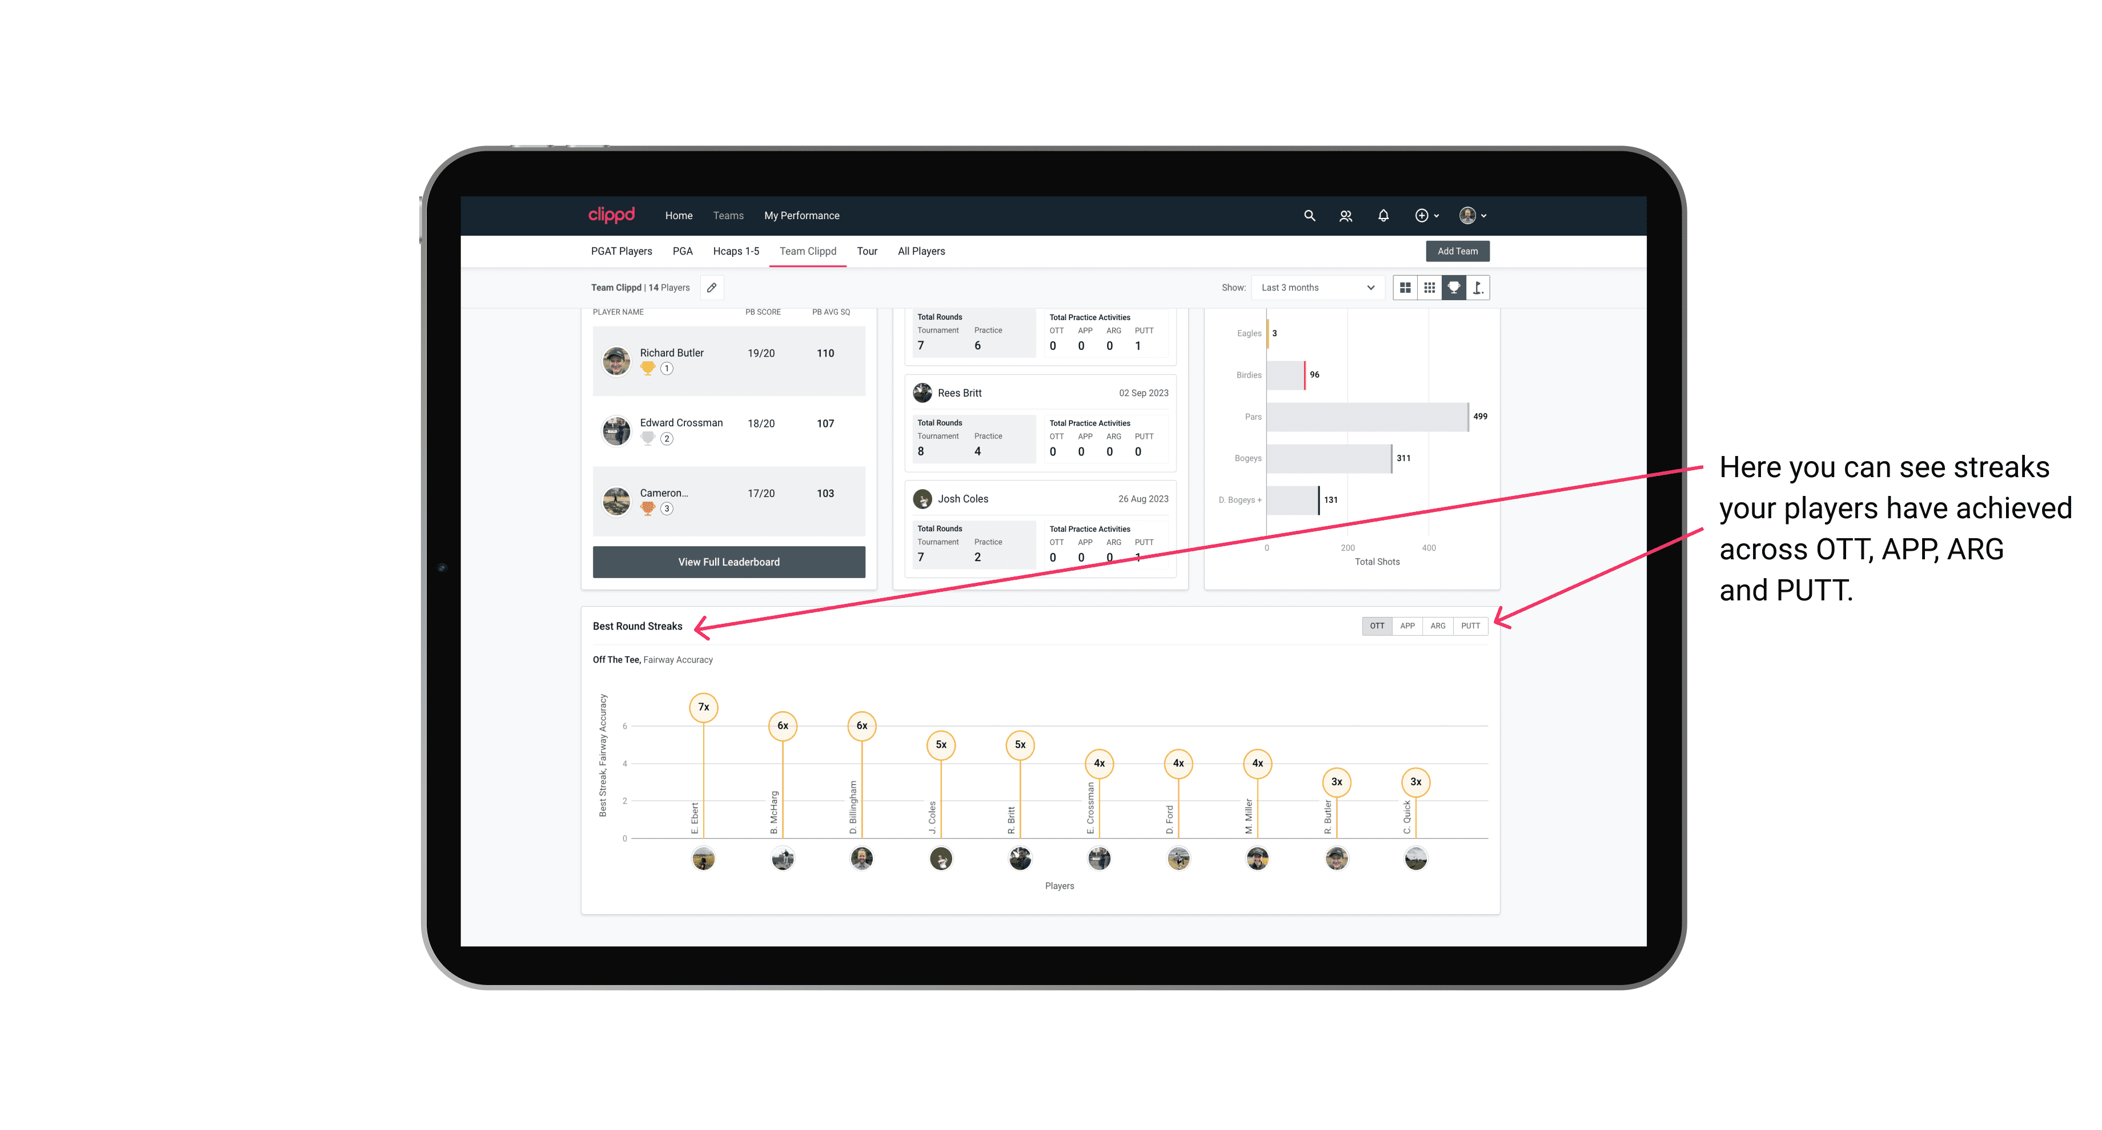The height and width of the screenshot is (1130, 2102).
Task: Open the My Performance navigation dropdown
Action: point(802,215)
